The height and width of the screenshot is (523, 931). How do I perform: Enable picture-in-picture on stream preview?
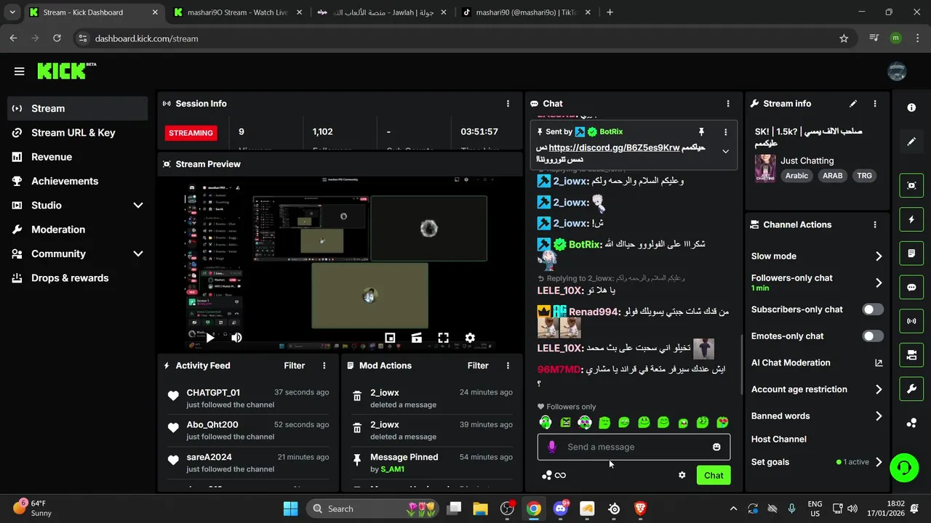[390, 338]
